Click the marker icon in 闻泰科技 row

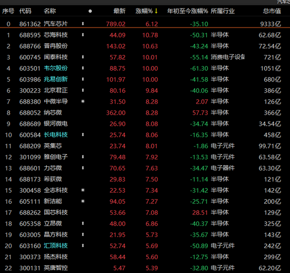point(83,57)
